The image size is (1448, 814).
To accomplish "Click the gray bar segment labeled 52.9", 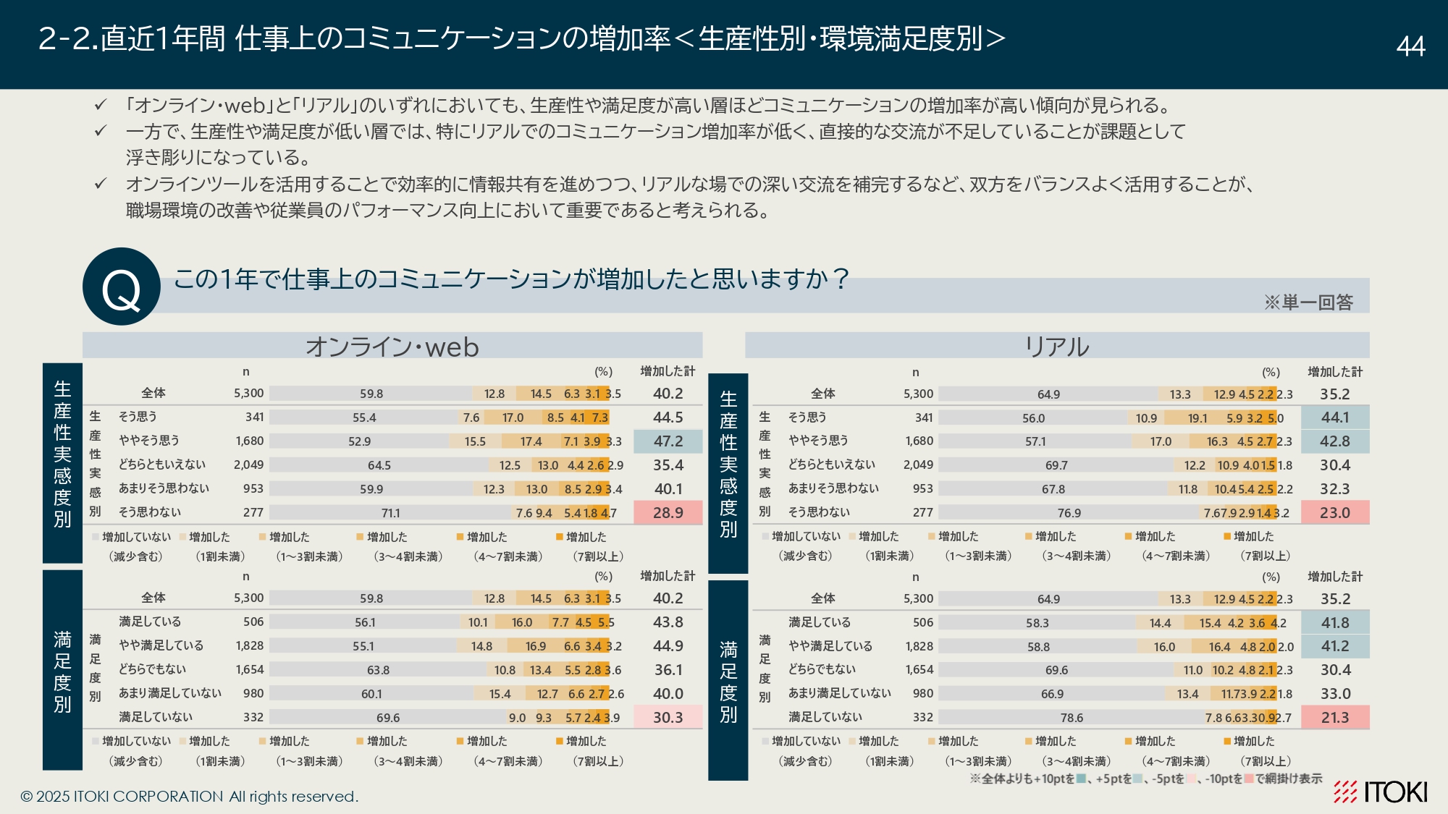I will 359,441.
